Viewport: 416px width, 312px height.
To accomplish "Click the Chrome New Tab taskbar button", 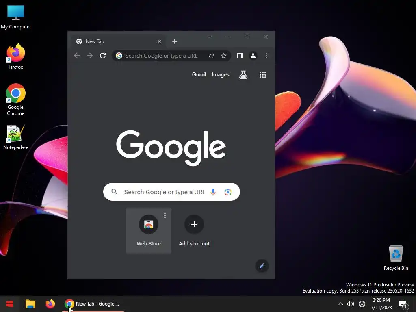I will (93, 304).
